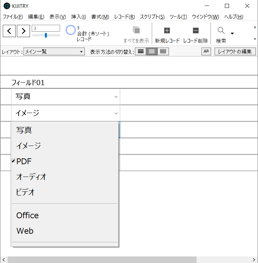The height and width of the screenshot is (263, 258).
Task: Click the New Record plus icon
Action: coord(167,31)
